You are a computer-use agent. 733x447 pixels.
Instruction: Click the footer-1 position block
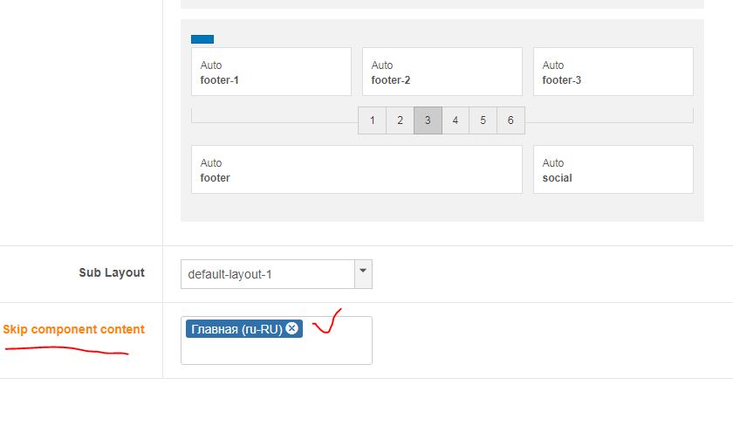tap(271, 72)
